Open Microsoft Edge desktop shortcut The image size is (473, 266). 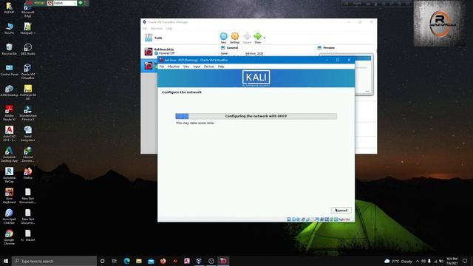(28, 10)
